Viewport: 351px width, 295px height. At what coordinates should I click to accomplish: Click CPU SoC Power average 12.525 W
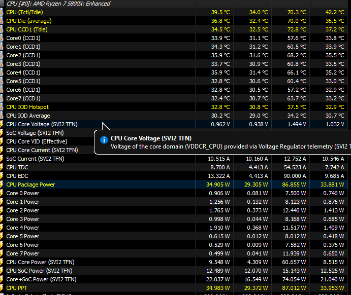[332, 271]
